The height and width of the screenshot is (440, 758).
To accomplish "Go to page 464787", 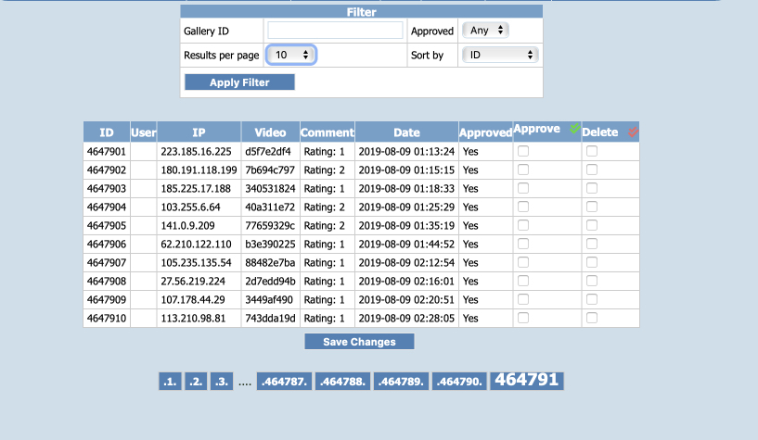I will [x=284, y=381].
